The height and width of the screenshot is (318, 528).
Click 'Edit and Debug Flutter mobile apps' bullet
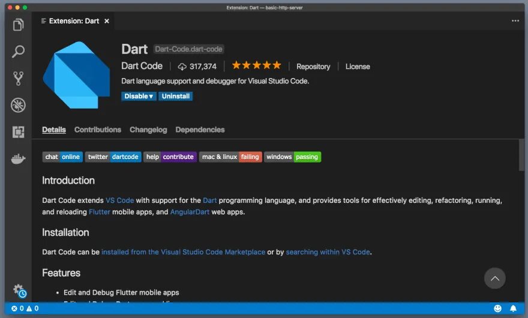click(x=121, y=292)
